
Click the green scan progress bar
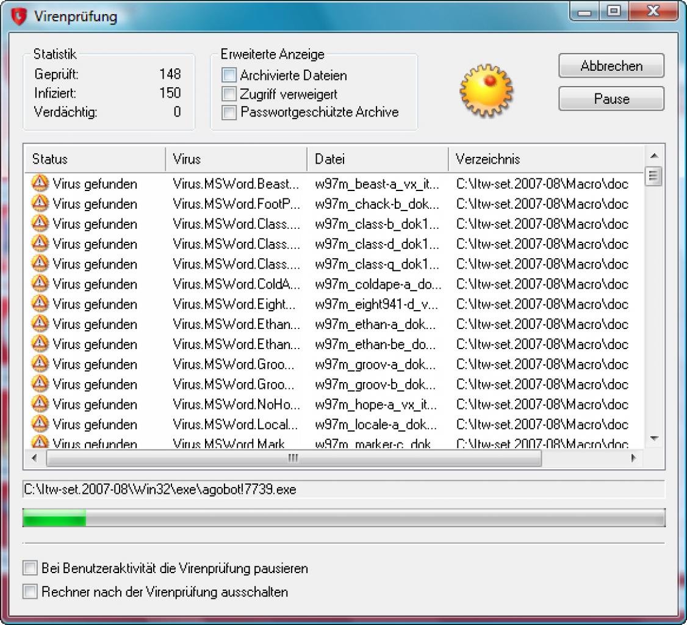coord(344,518)
